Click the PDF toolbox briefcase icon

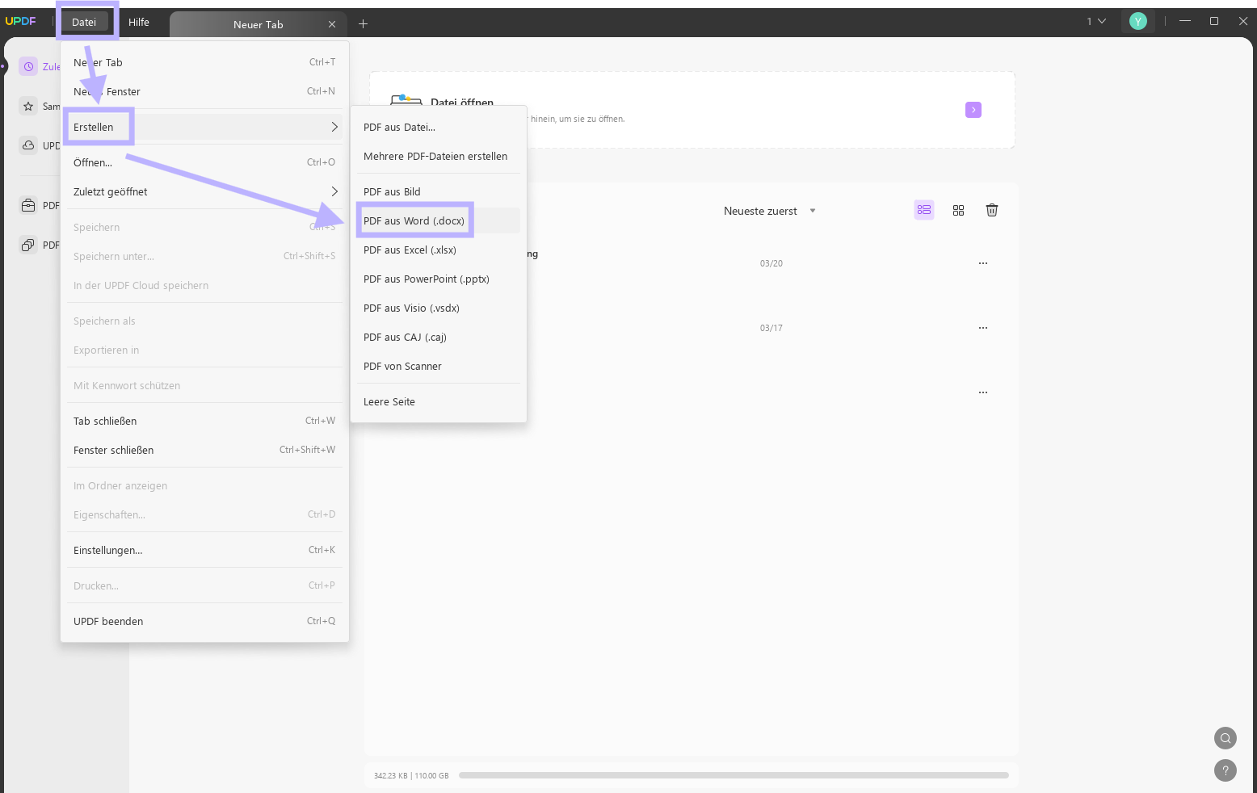[29, 205]
